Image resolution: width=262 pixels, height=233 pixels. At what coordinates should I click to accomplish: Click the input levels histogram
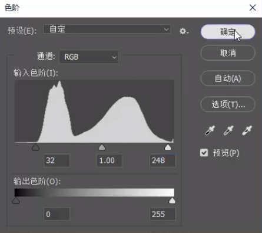[94, 111]
